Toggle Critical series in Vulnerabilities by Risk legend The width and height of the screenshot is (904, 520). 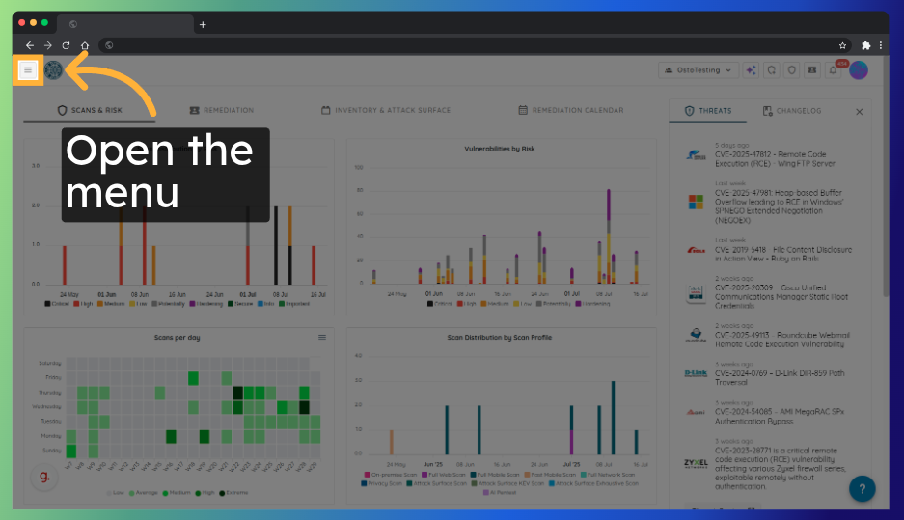tap(442, 303)
